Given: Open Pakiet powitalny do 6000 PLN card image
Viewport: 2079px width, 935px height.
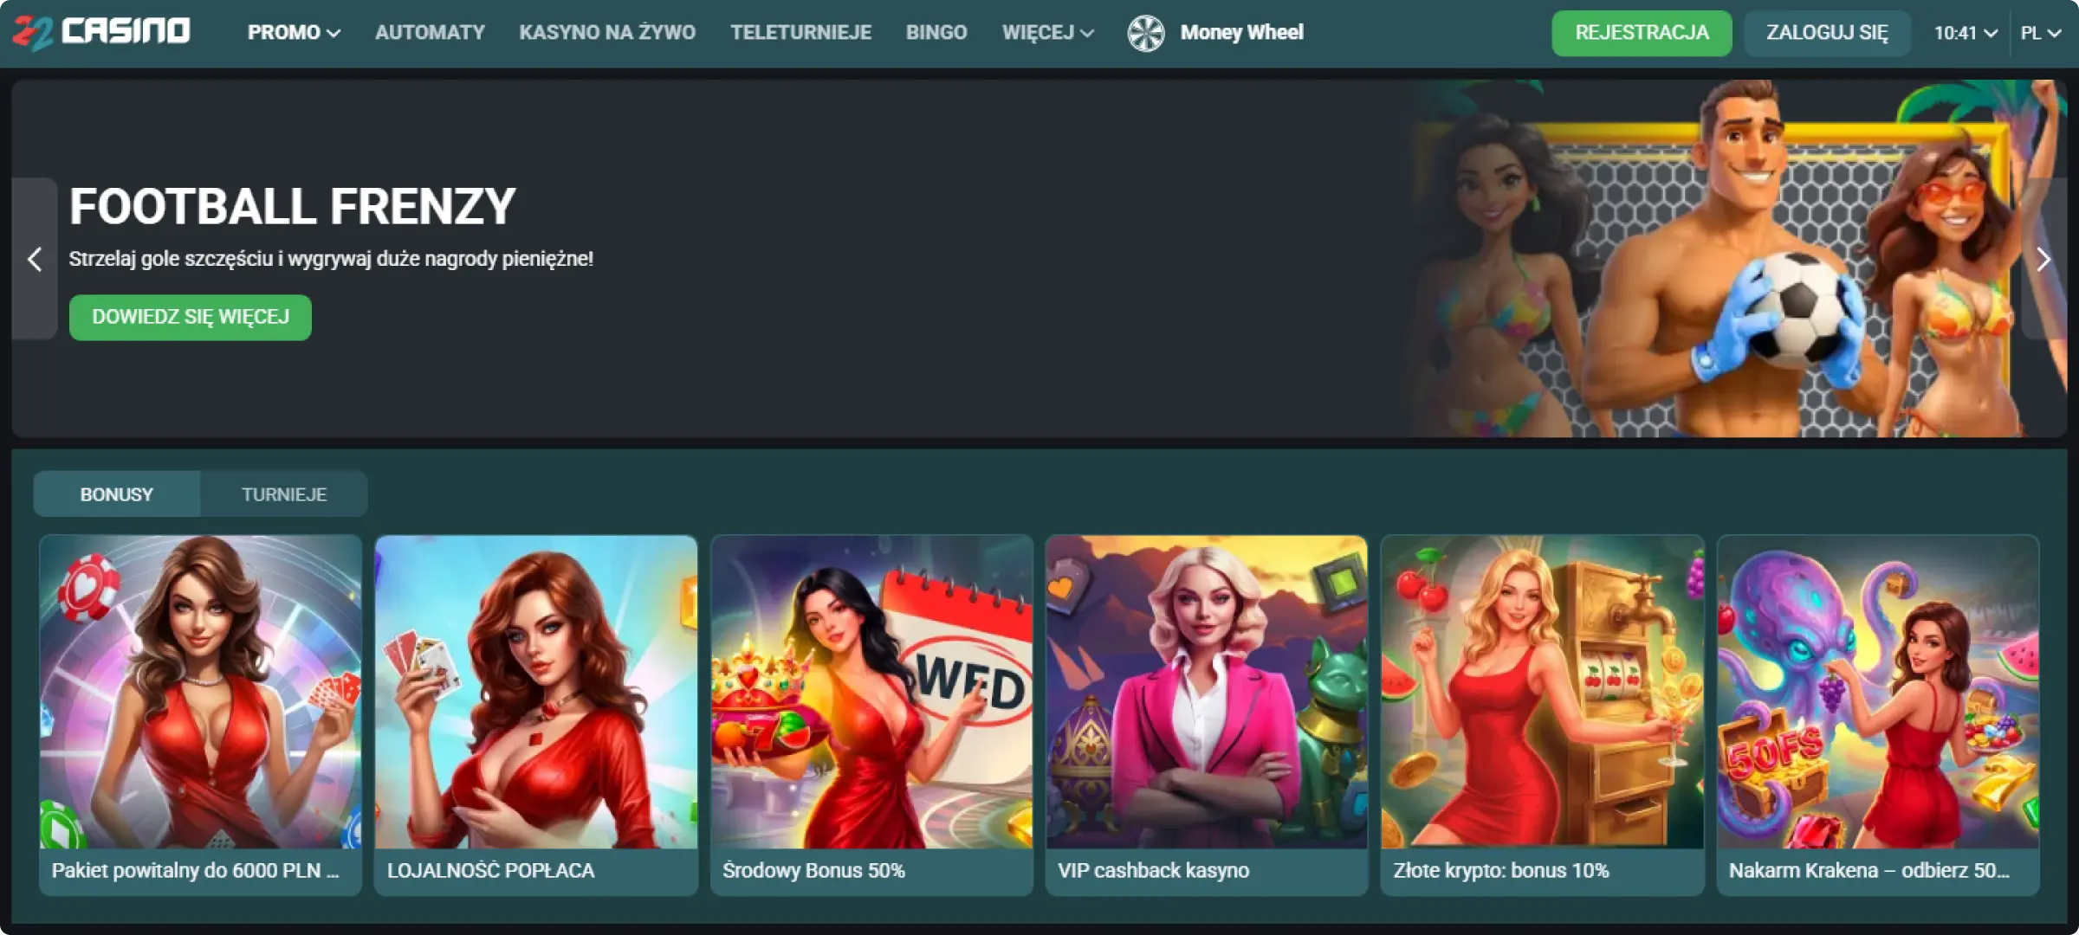Looking at the screenshot, I should click(200, 692).
